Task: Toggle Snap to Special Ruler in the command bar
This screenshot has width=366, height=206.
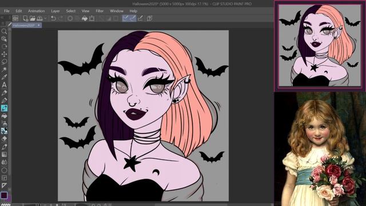Action: (x=133, y=18)
